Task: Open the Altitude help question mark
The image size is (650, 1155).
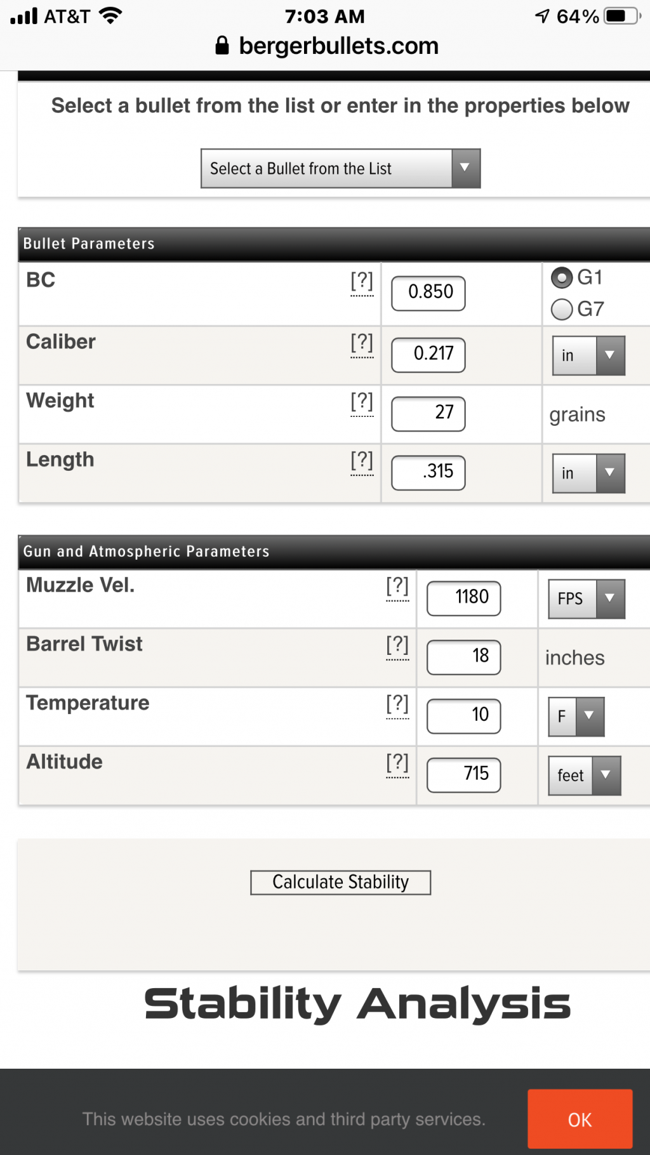Action: click(x=397, y=763)
